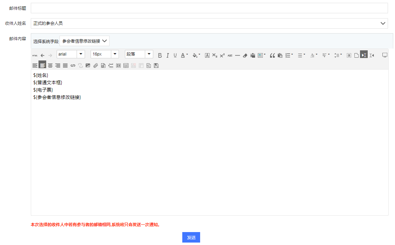
Task: Activate the format painter brush
Action: 253,55
